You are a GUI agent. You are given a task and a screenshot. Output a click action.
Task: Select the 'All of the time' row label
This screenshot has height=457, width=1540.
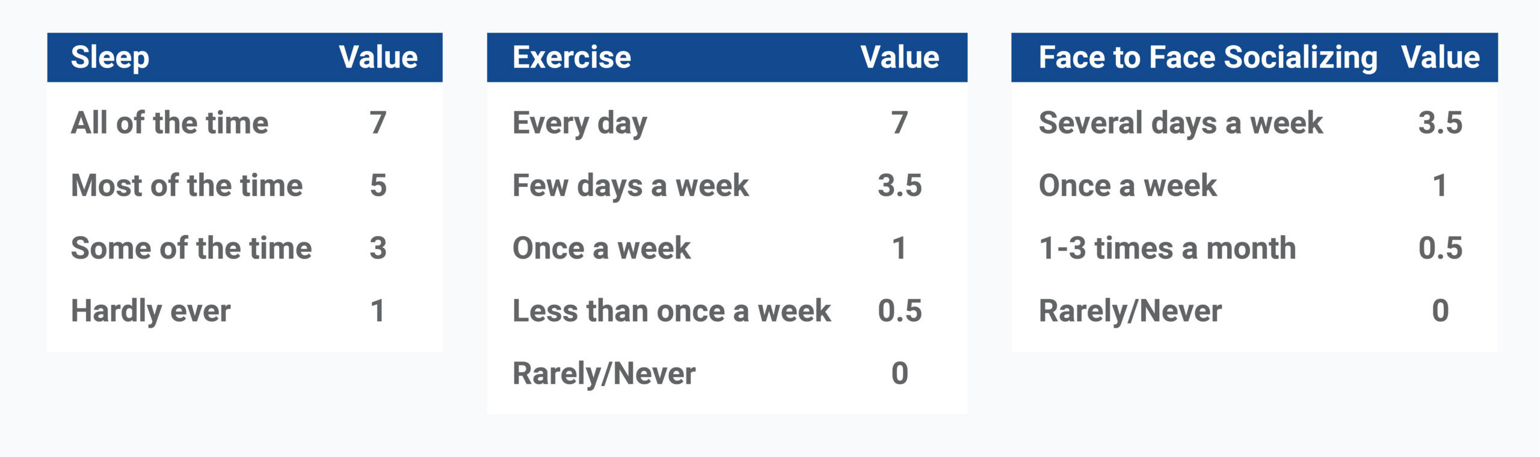[x=170, y=123]
